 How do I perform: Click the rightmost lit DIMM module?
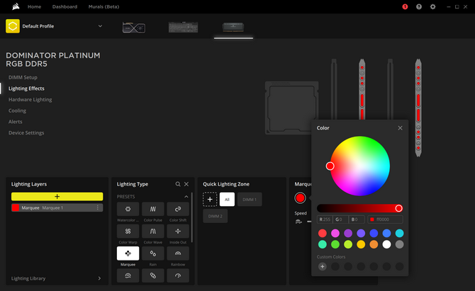point(418,108)
